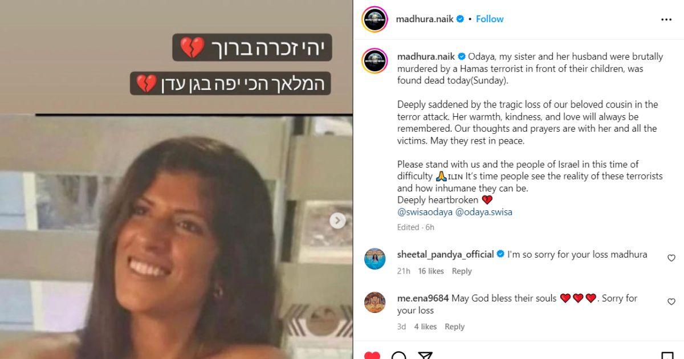Follow madhura.naik
The image size is (684, 359).
[x=490, y=19]
